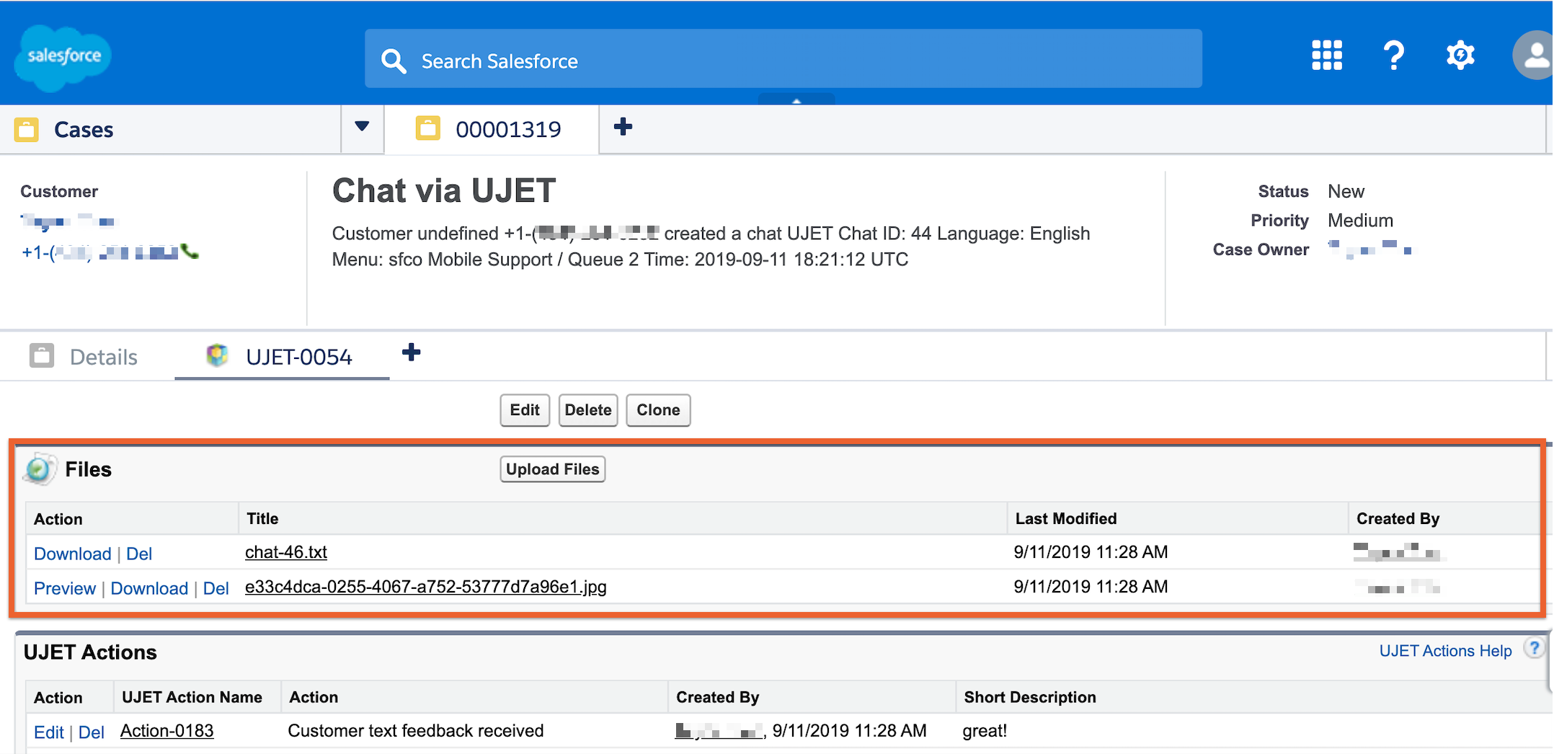Select the 00001319 case tab
The image size is (1554, 754).
pos(507,130)
